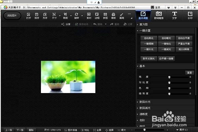198x132 pixels.
Task: Click the 上一张 previous image button
Action: pos(9,130)
